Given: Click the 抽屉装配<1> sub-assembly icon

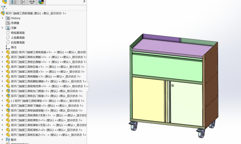Looking at the screenshot, I should (x=8, y=110).
